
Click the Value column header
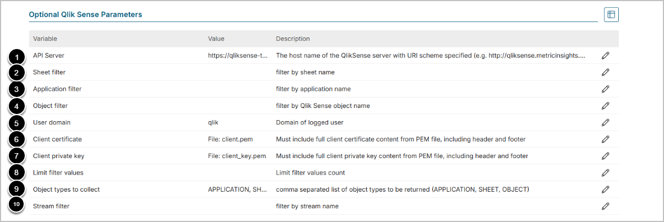(216, 39)
